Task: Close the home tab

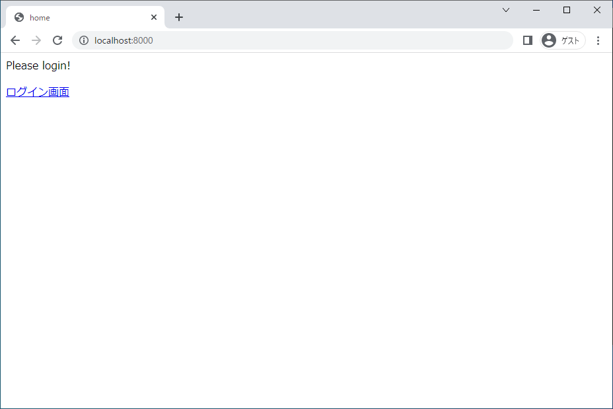Action: point(154,17)
